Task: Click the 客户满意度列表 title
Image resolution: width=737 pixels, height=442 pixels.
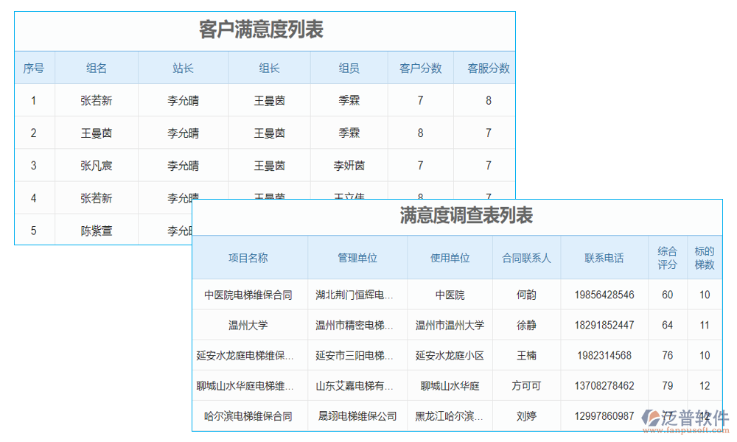Action: [262, 30]
